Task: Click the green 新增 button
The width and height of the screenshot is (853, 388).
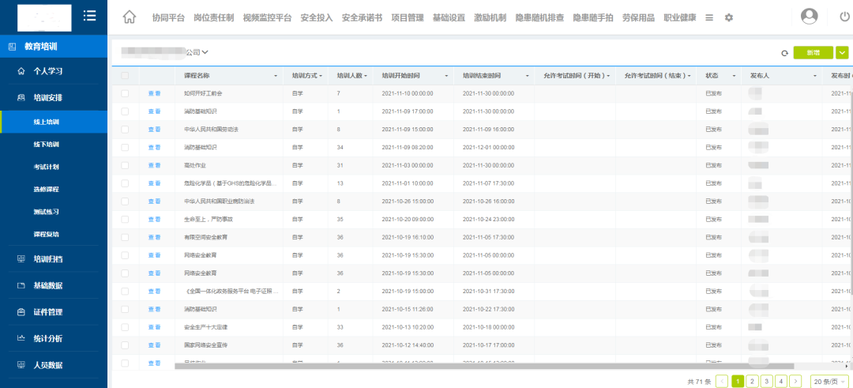Action: click(813, 53)
